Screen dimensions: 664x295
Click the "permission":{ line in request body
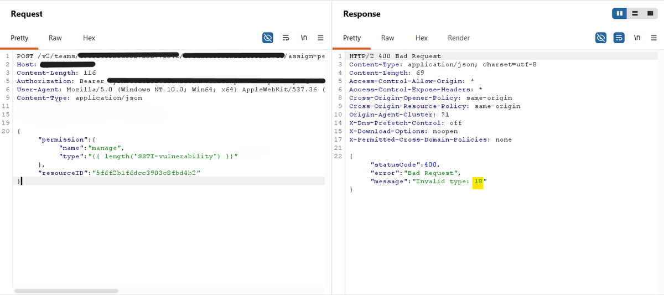pos(67,139)
